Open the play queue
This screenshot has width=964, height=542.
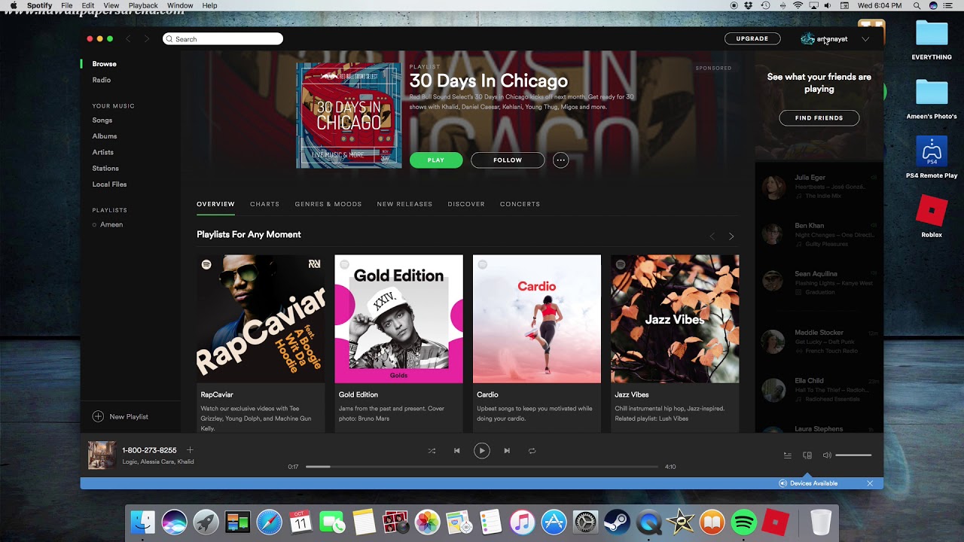(x=786, y=455)
